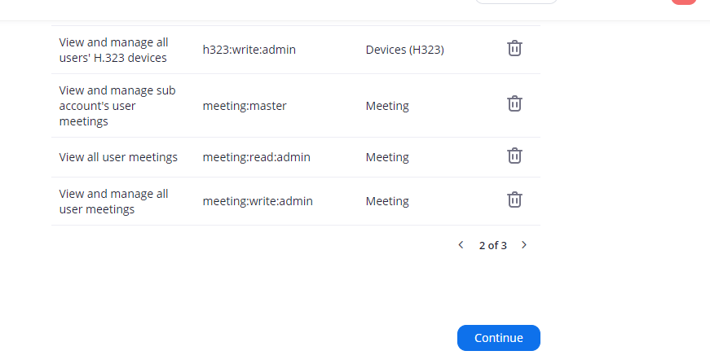This screenshot has width=710, height=364.
Task: Click the meeting:write:admin scope name
Action: 258,201
